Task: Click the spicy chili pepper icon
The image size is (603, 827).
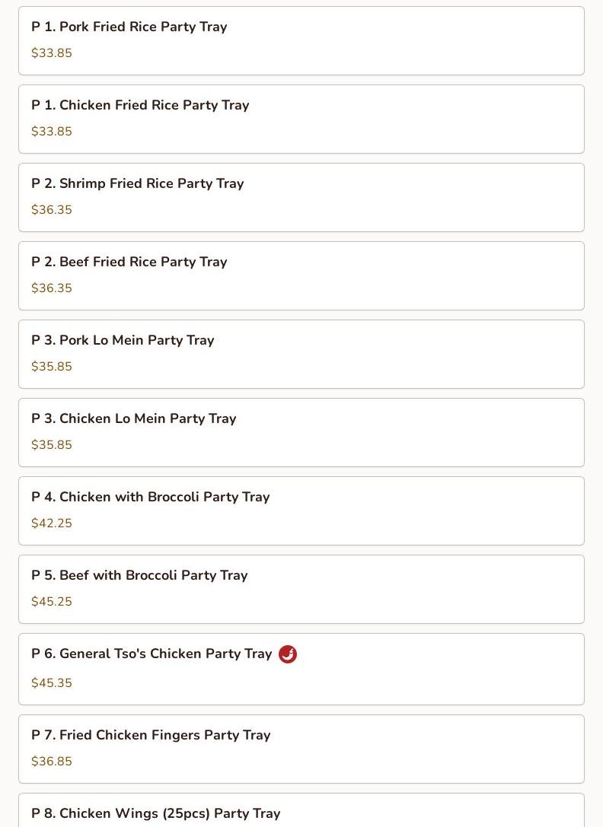Action: tap(288, 654)
